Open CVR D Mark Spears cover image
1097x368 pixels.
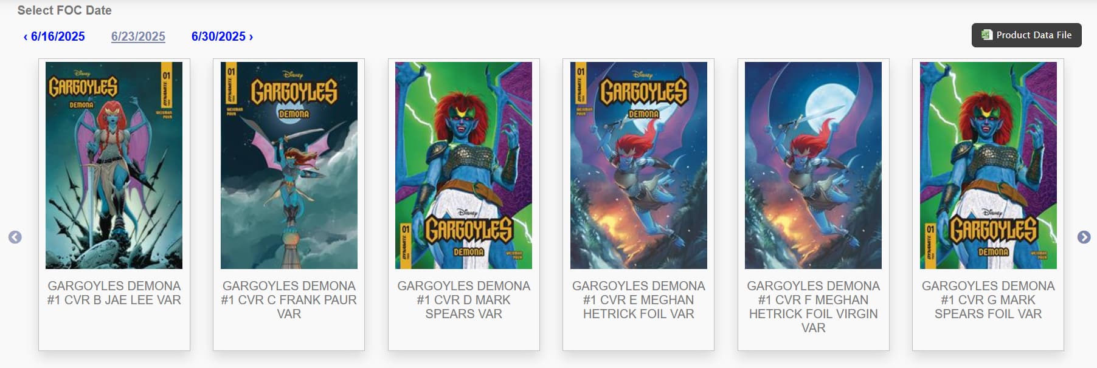pyautogui.click(x=464, y=165)
